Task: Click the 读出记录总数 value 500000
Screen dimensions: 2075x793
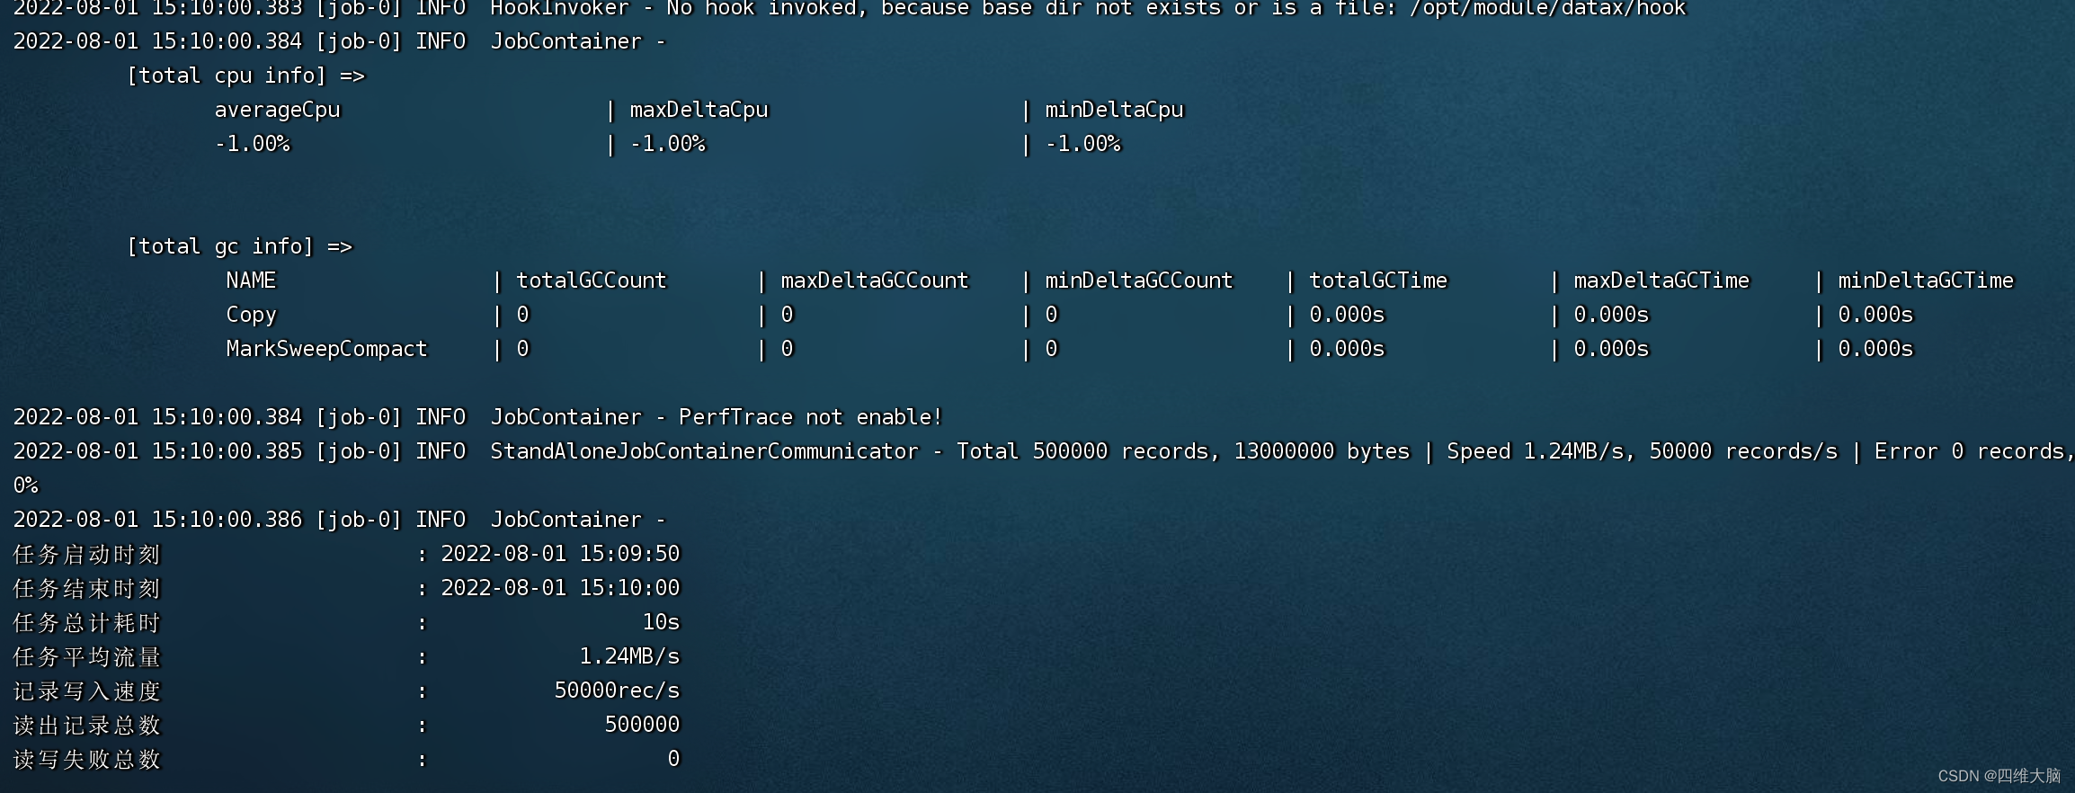Action: (x=642, y=725)
